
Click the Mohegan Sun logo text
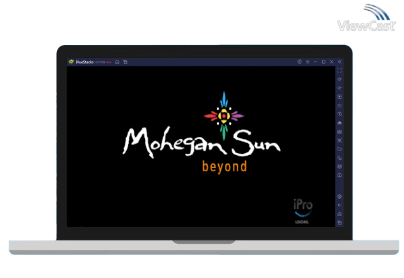[201, 142]
